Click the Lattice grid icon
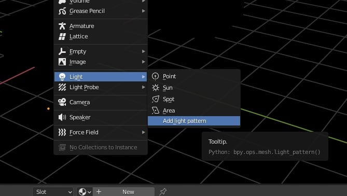Viewport: 347px width, 196px height. tap(62, 36)
